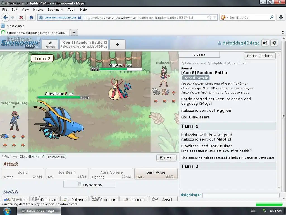Image resolution: width=286 pixels, height=215 pixels.
Task: Click the Battle Options button
Action: point(259,56)
